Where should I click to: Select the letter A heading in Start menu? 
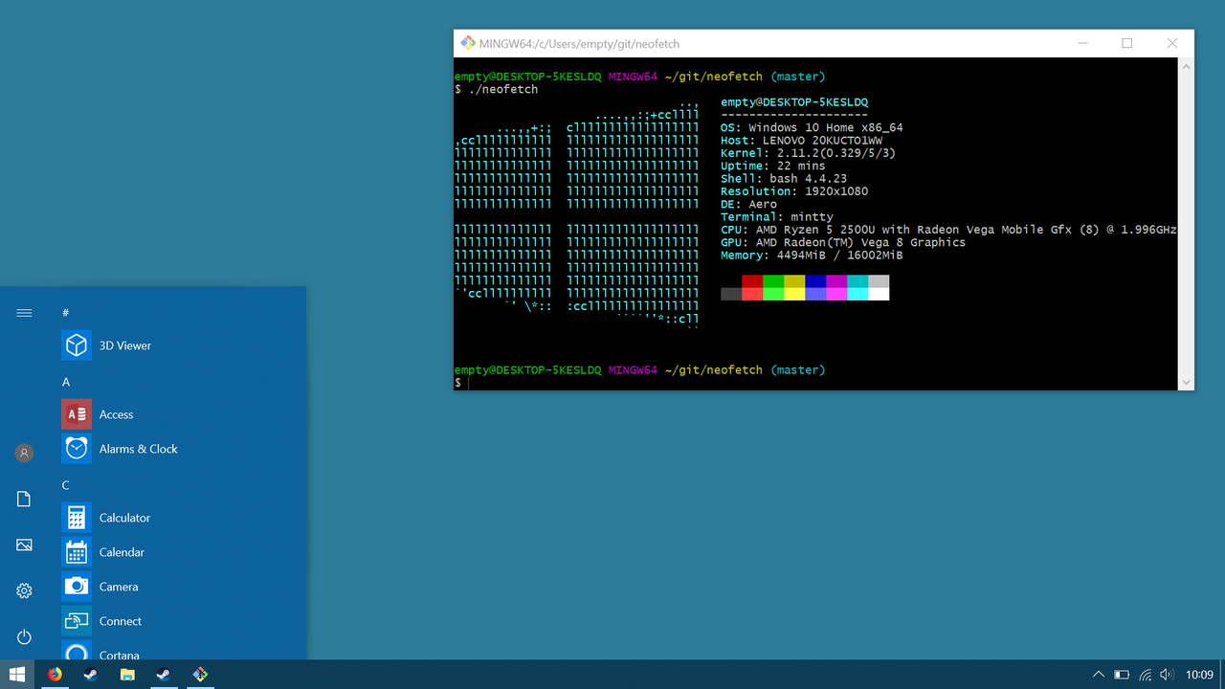[x=66, y=382]
